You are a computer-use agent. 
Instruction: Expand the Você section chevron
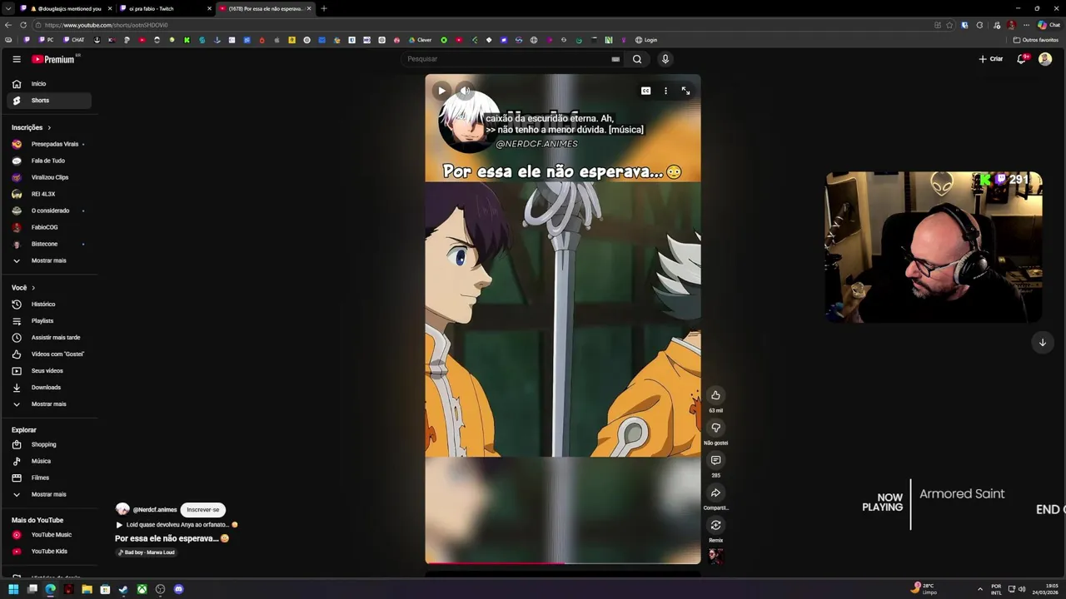(x=33, y=288)
